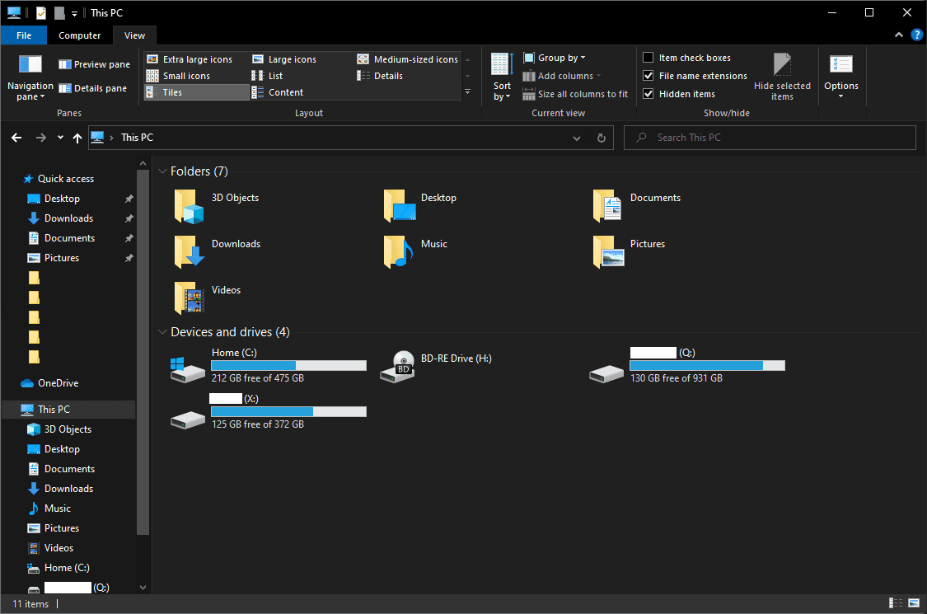Enable Item check boxes
Screen dimensions: 927x614
[648, 58]
